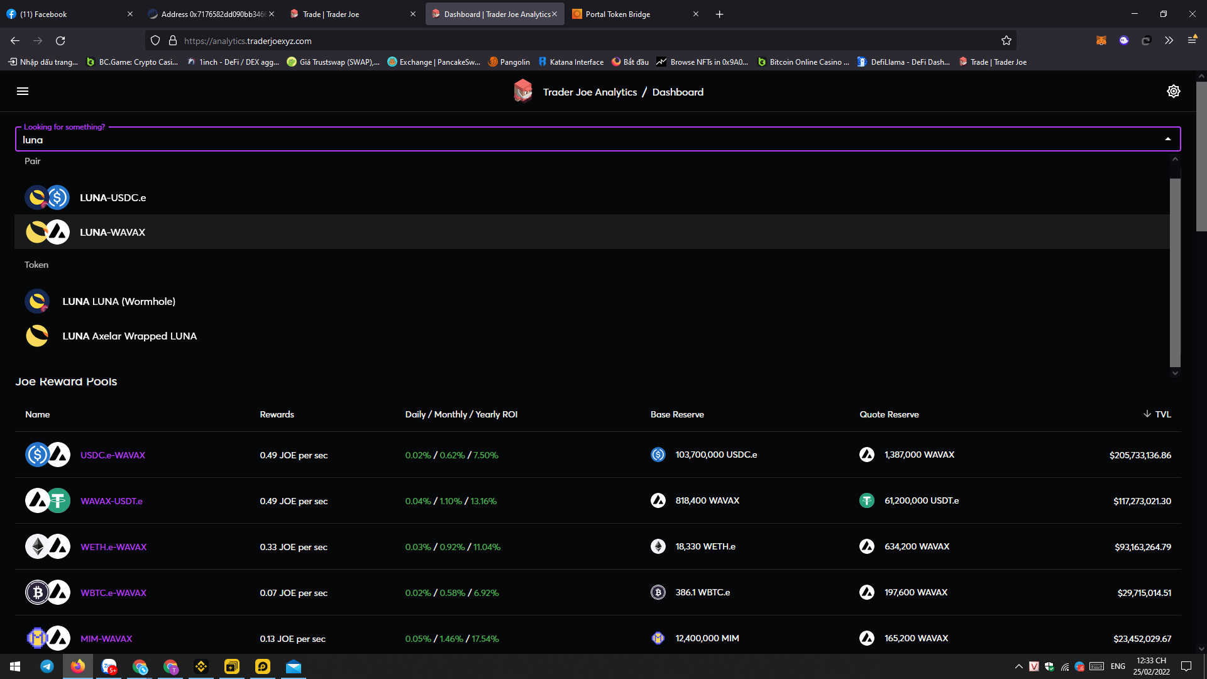The image size is (1207, 679).
Task: Open MetaMask fox extension icon
Action: 1101,41
